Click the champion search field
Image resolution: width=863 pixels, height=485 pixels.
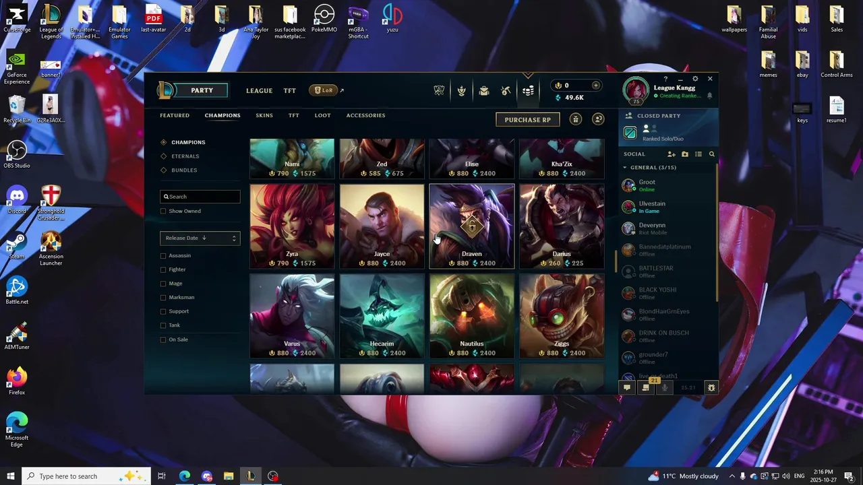click(200, 197)
